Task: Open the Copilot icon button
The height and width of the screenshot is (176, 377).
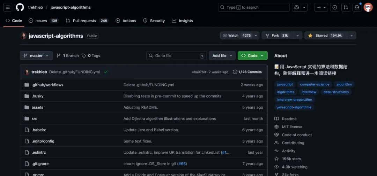Action: 296,7
